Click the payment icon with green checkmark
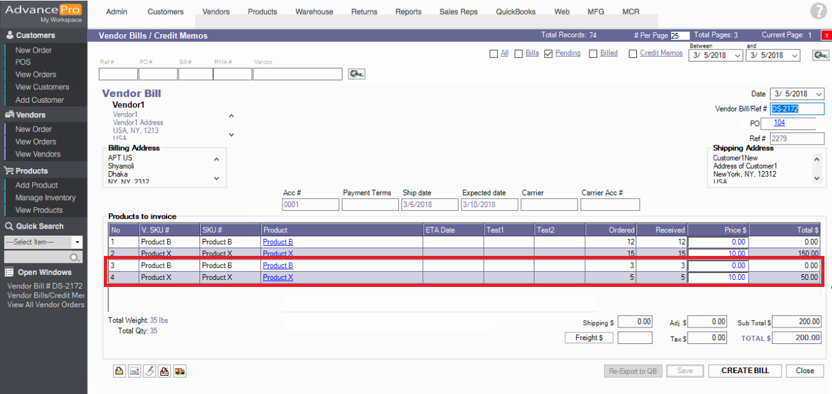The width and height of the screenshot is (832, 394). (x=180, y=371)
